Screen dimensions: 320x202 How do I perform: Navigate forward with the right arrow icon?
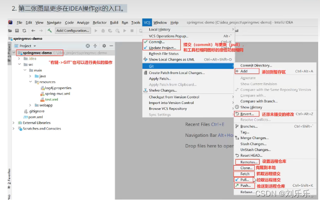point(41,31)
